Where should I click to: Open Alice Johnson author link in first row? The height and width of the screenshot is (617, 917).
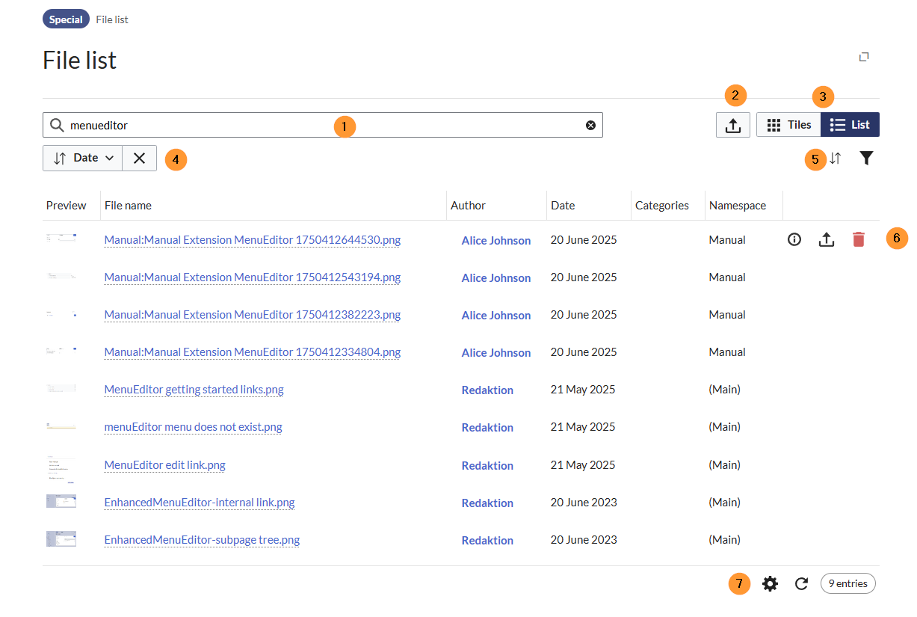click(x=495, y=241)
